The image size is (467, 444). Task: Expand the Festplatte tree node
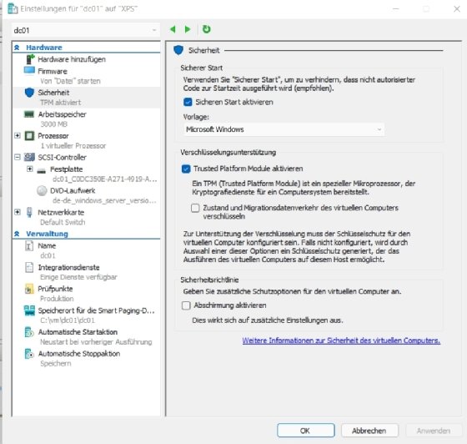click(x=29, y=169)
